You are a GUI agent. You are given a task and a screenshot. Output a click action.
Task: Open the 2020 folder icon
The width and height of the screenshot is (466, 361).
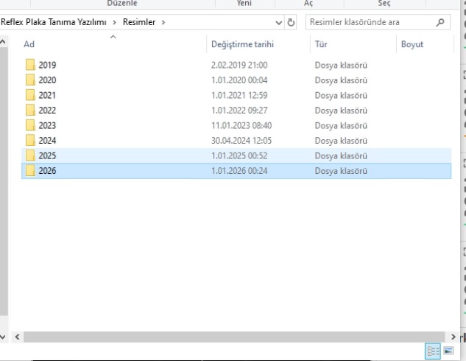30,80
